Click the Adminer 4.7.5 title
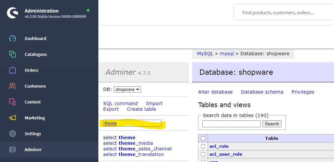Viewport: 334px width, 162px height. (x=128, y=72)
